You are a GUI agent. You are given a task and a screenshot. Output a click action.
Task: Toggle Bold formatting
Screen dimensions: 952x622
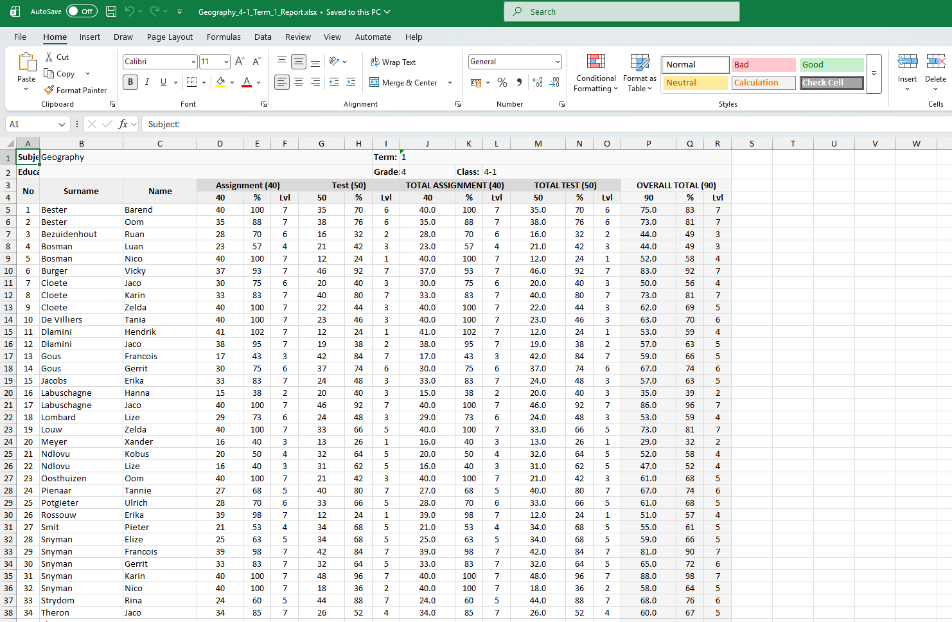[x=130, y=82]
